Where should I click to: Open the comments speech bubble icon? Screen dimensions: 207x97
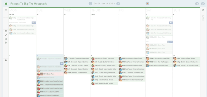click(x=6, y=60)
